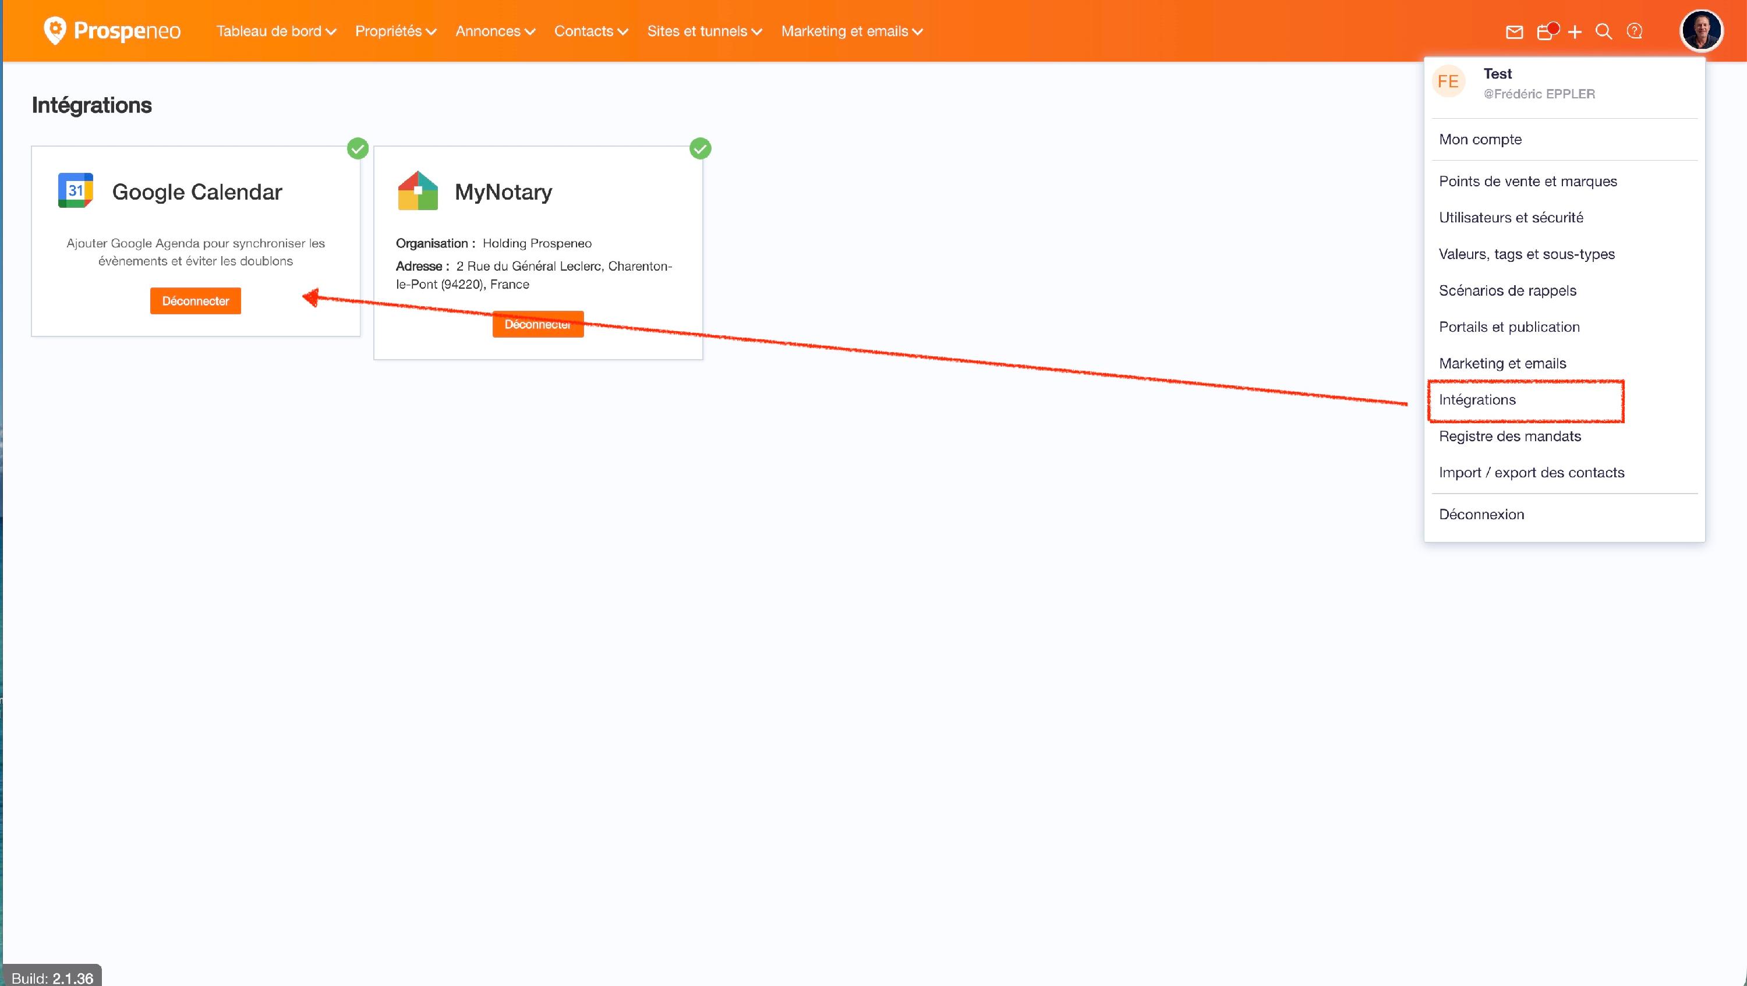Click the MyNotary house logo icon
Screen dimensions: 1747x986
pos(418,190)
